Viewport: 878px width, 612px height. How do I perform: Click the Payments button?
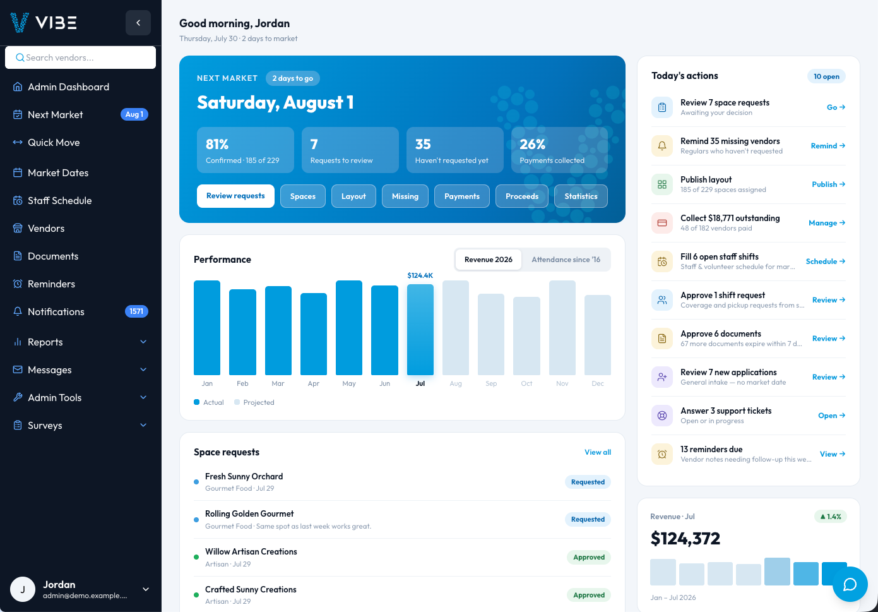point(462,196)
